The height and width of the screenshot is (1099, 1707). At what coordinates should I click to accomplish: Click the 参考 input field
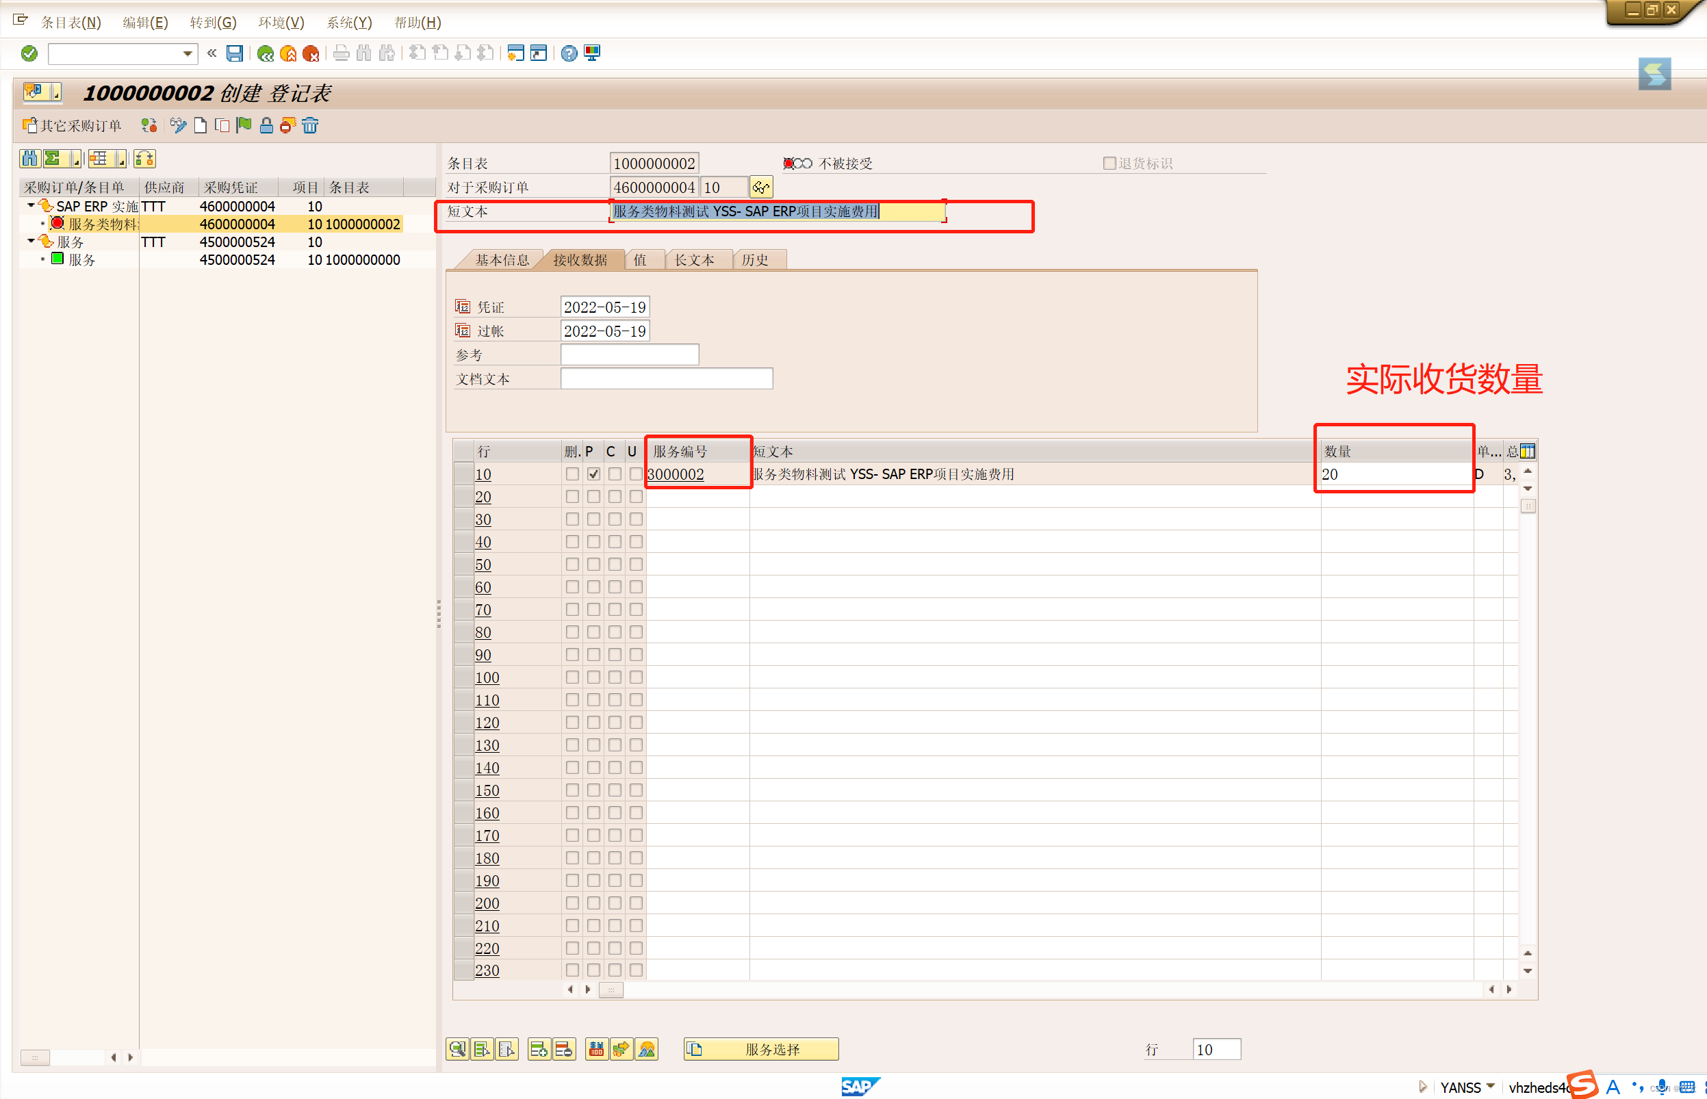coord(630,354)
